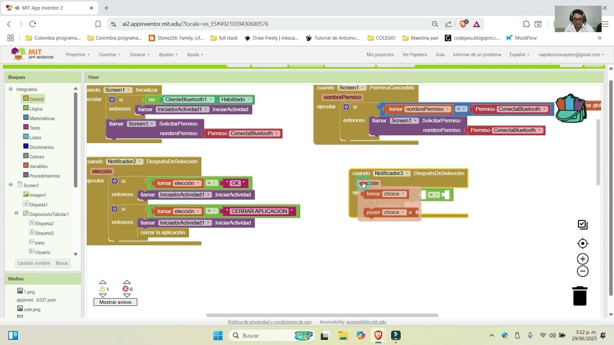Screen dimensions: 614x345
Task: Open the Brave Shields icon
Action: [463, 24]
